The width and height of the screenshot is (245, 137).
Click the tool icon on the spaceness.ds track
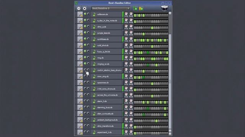click(x=80, y=83)
